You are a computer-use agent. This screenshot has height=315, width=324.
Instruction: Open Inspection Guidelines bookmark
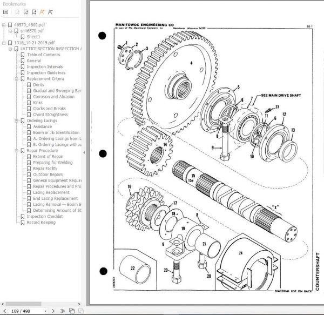click(x=46, y=73)
